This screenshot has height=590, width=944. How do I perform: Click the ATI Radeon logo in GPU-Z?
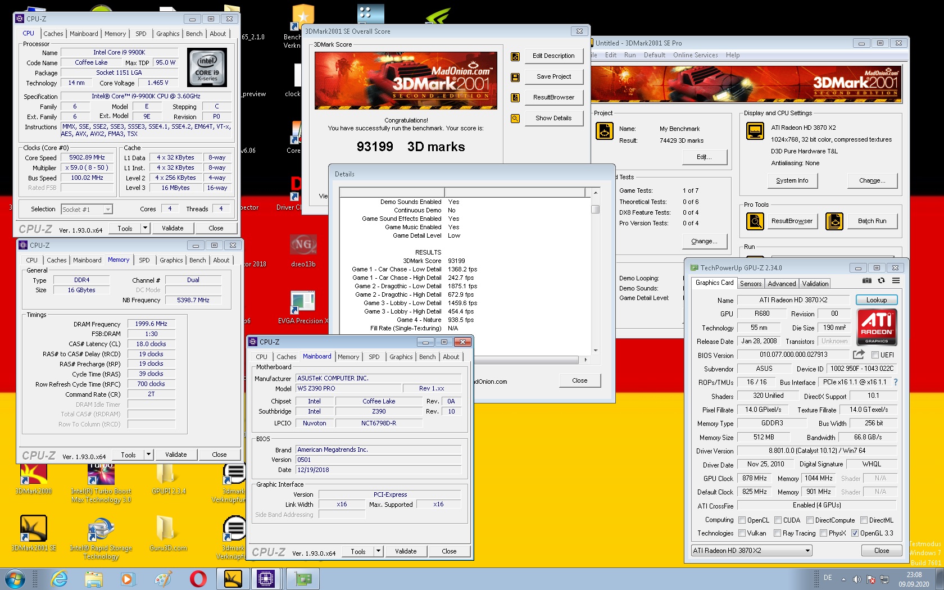pyautogui.click(x=877, y=327)
